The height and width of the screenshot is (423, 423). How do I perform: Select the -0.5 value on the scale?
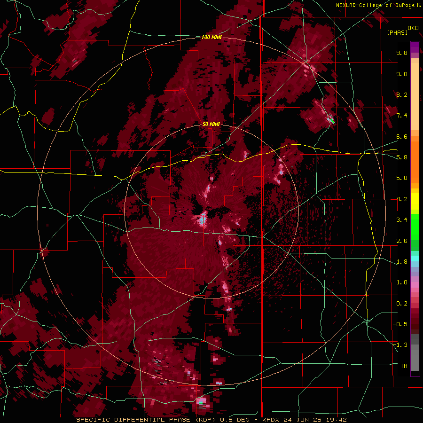400,324
